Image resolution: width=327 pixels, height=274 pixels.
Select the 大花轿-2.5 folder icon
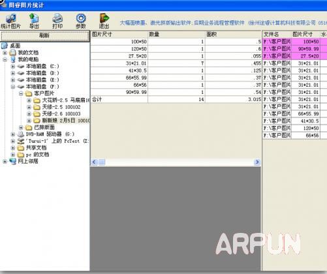coord(37,100)
